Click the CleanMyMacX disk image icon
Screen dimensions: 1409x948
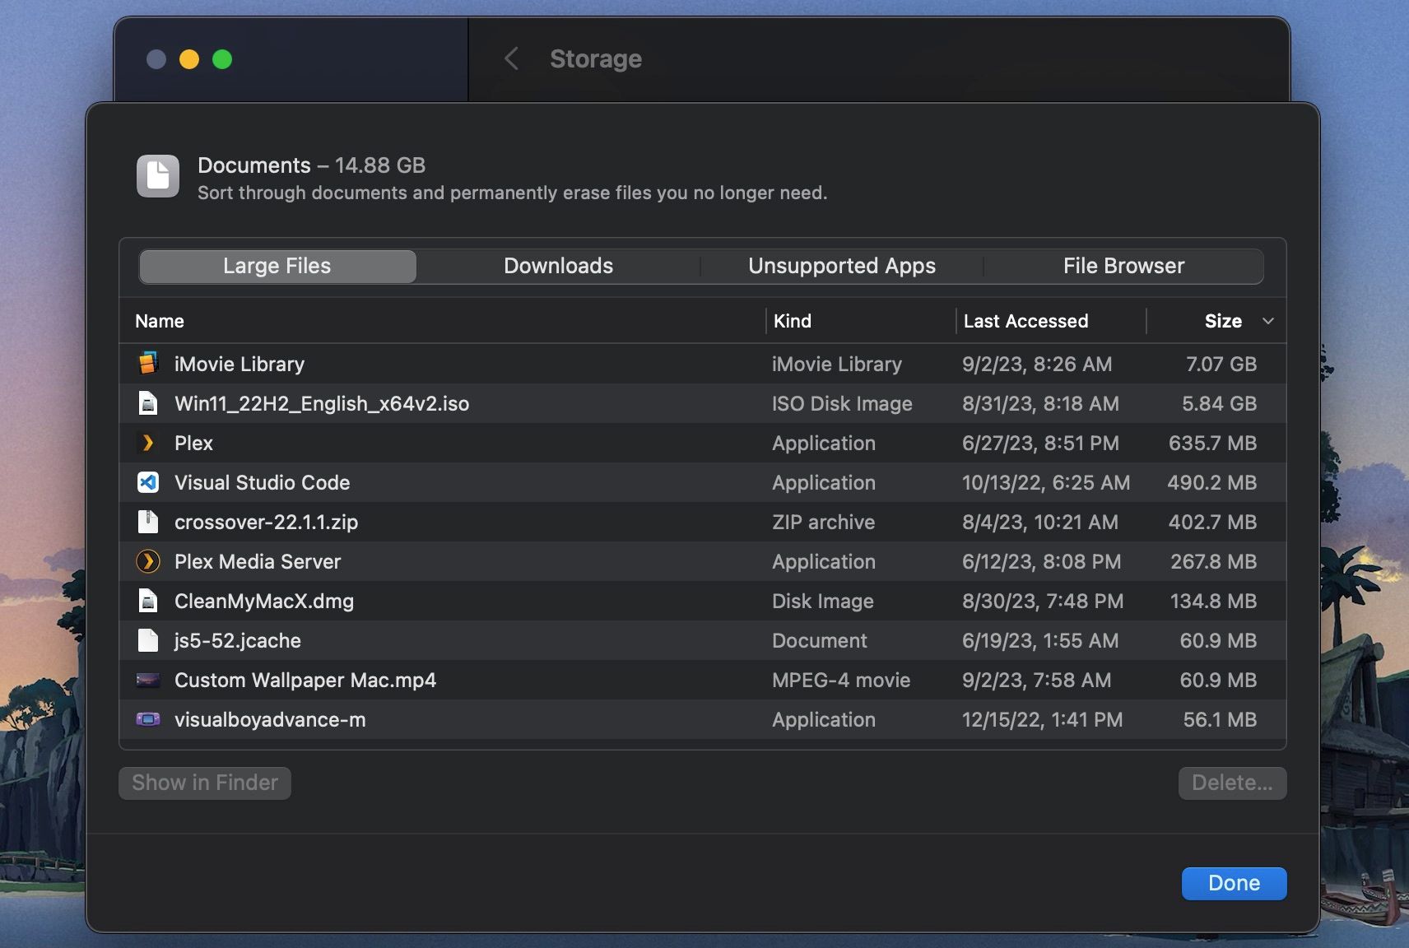pos(148,601)
